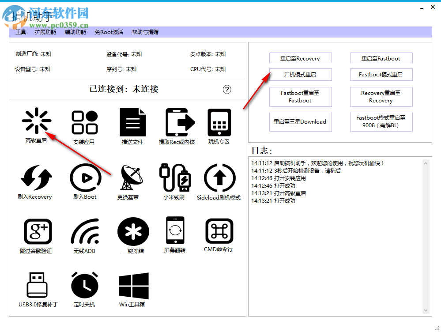Open the 辅助功能 menu
441x332 pixels.
click(75, 32)
